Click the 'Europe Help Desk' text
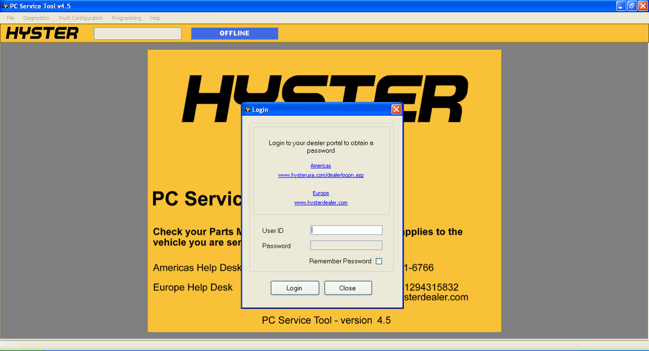This screenshot has width=649, height=351. (x=193, y=287)
